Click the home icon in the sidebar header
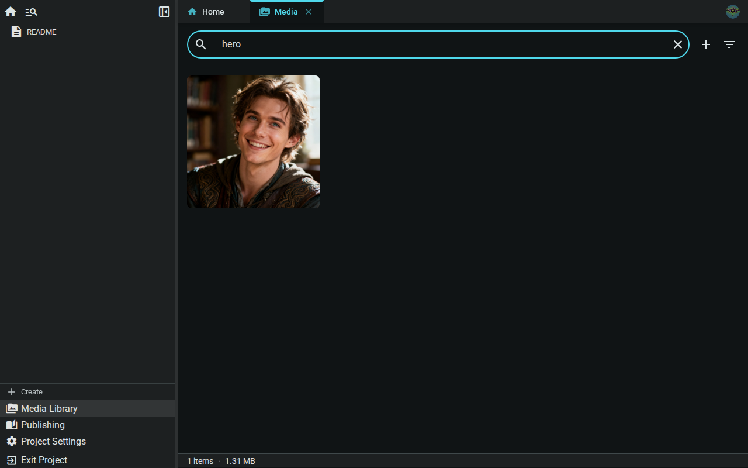This screenshot has width=748, height=468. tap(11, 12)
